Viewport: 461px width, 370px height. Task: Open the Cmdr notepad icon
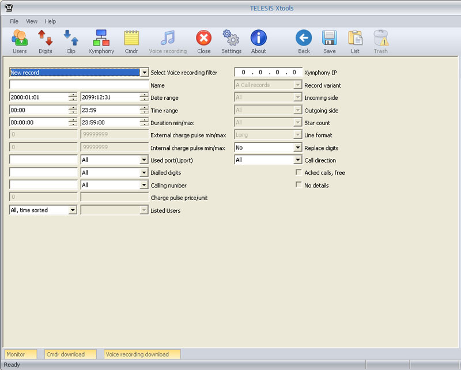(x=131, y=41)
